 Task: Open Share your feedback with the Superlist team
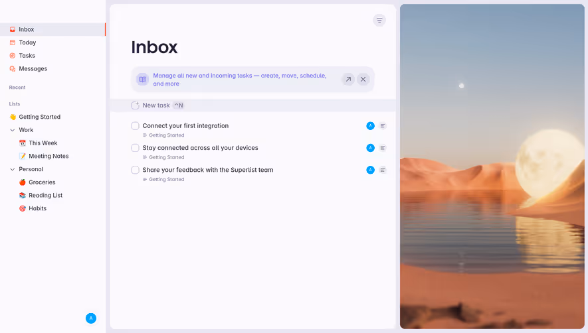click(208, 170)
